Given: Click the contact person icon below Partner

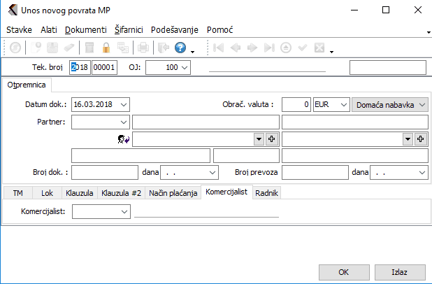Looking at the screenshot, I should 124,139.
